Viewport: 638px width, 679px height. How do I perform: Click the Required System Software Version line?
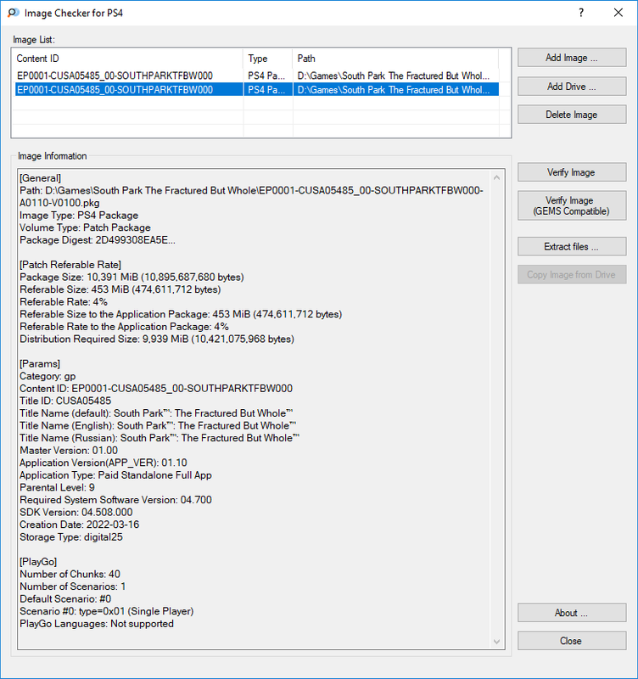pos(115,500)
